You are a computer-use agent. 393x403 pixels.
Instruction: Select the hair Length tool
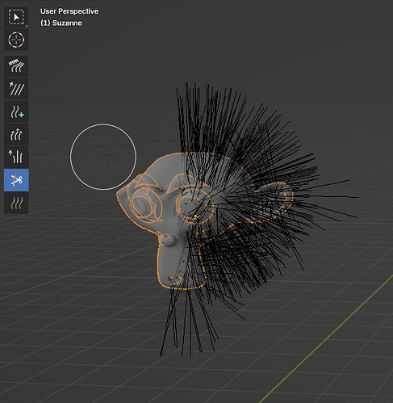[16, 134]
